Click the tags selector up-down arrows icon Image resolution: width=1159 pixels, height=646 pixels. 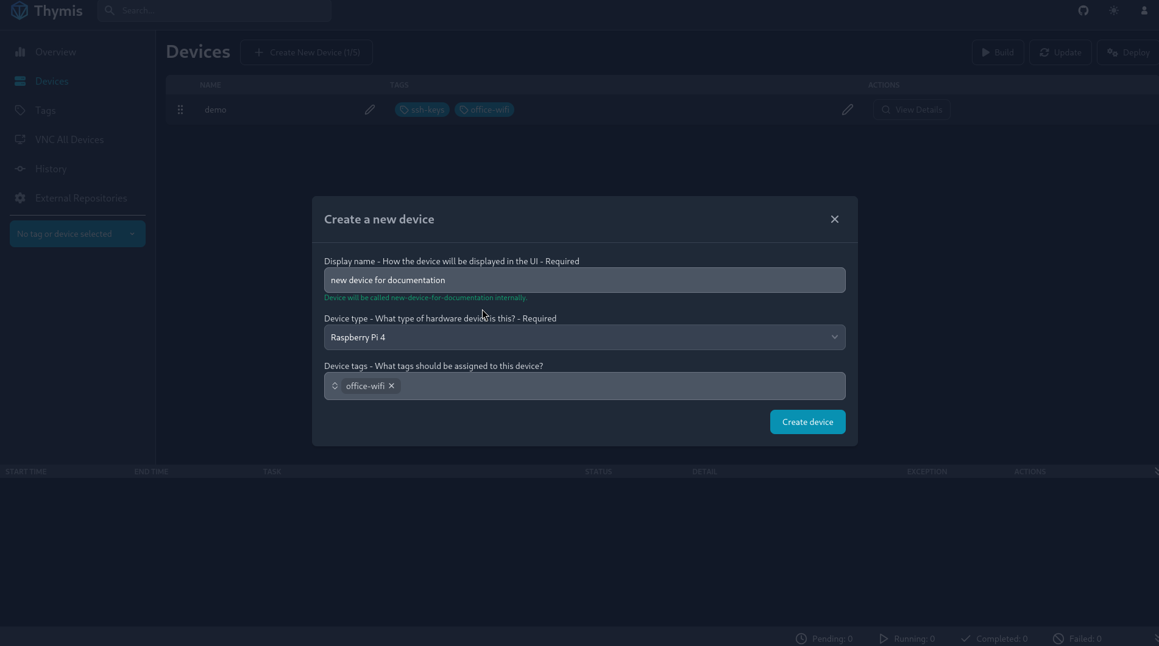pos(335,386)
